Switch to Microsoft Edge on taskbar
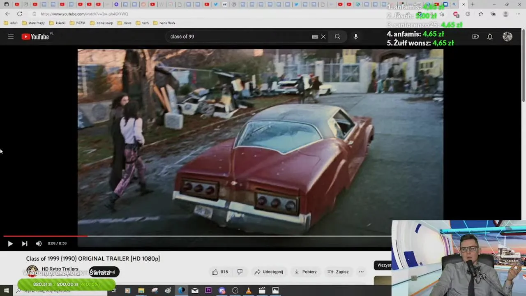 [181, 291]
